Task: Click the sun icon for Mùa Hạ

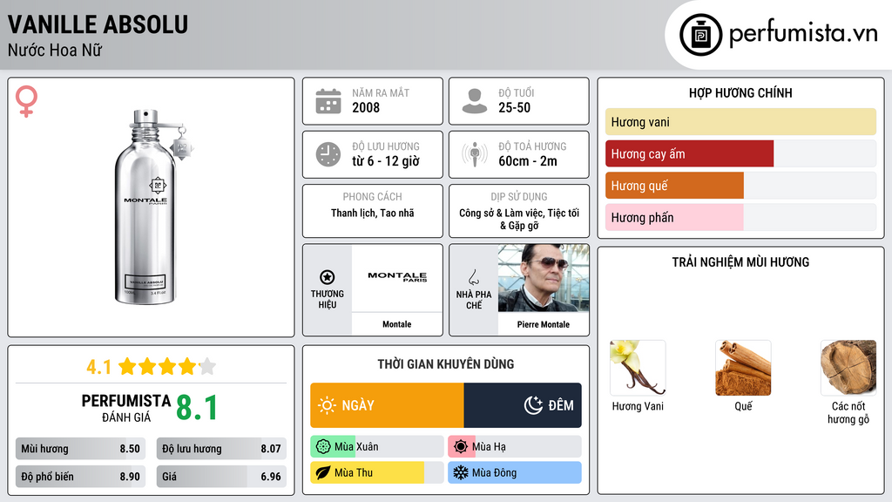Action: click(x=461, y=447)
